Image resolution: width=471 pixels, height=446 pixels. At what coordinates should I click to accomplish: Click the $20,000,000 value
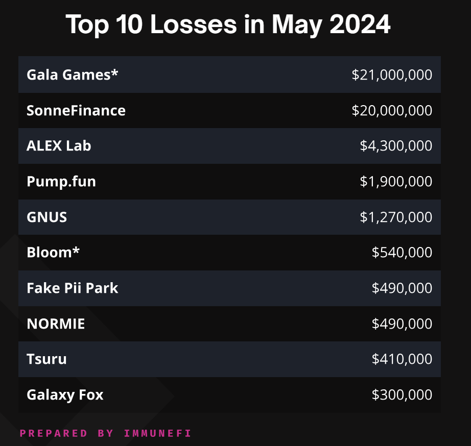[x=392, y=110]
